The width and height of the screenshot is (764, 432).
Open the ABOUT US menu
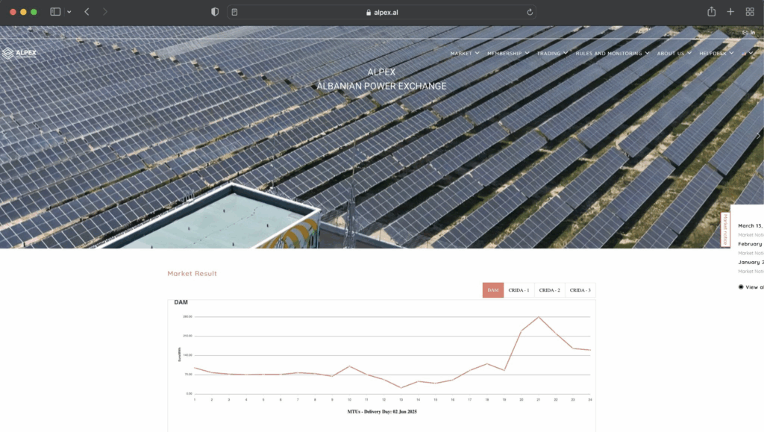671,54
